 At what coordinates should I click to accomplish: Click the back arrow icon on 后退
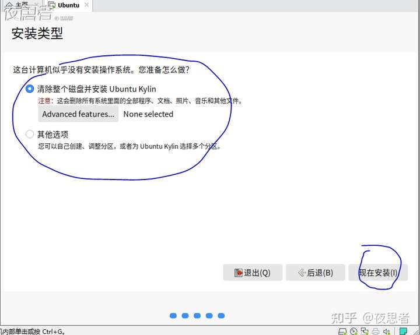(302, 273)
